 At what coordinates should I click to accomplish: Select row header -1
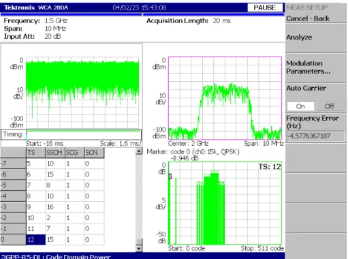pyautogui.click(x=13, y=228)
